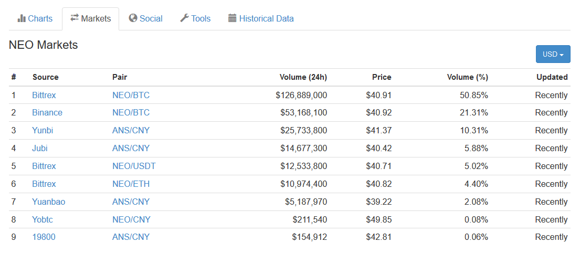Click the Source column header
The image size is (580, 253).
[46, 77]
